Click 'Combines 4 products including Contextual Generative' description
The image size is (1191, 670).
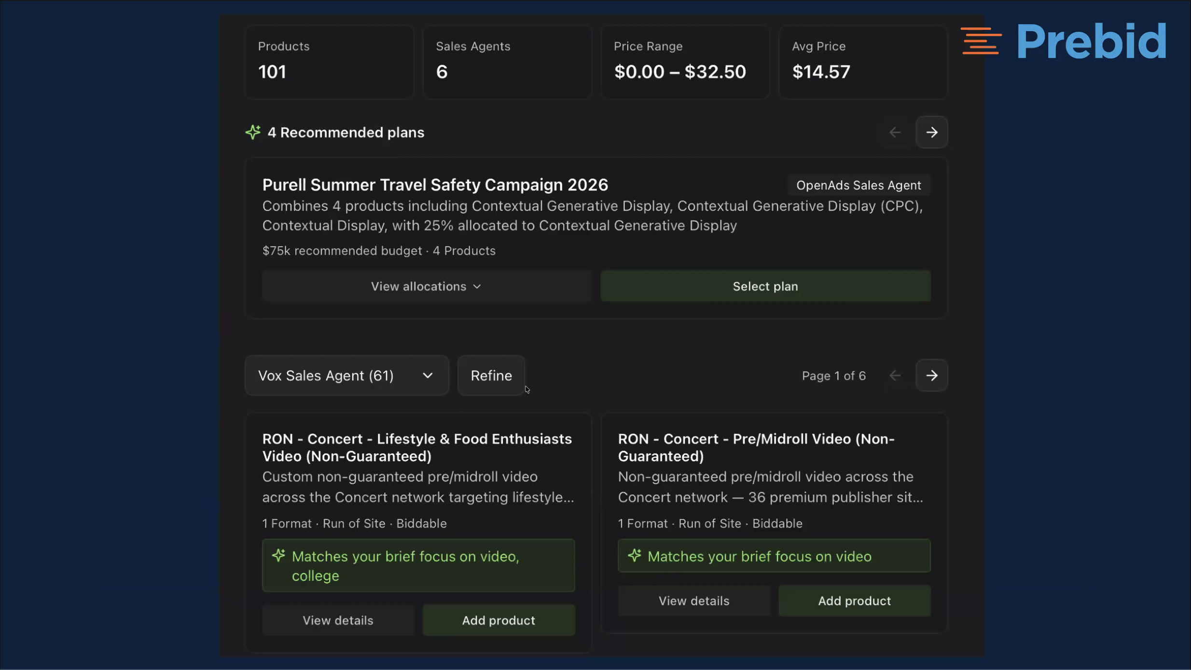(x=593, y=215)
